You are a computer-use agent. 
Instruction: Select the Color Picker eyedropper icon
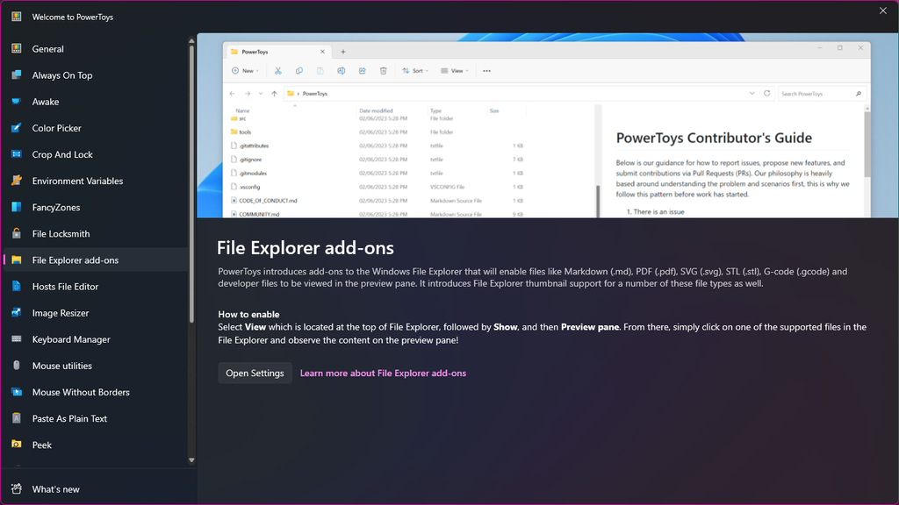coord(17,128)
